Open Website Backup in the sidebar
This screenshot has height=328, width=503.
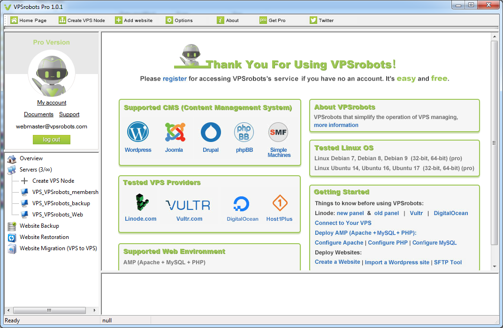[x=39, y=225]
